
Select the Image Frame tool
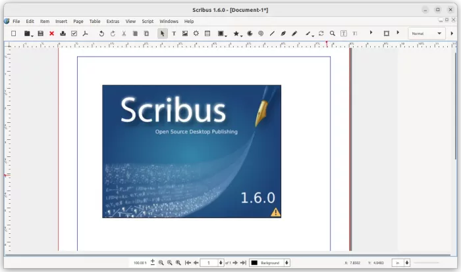(185, 34)
